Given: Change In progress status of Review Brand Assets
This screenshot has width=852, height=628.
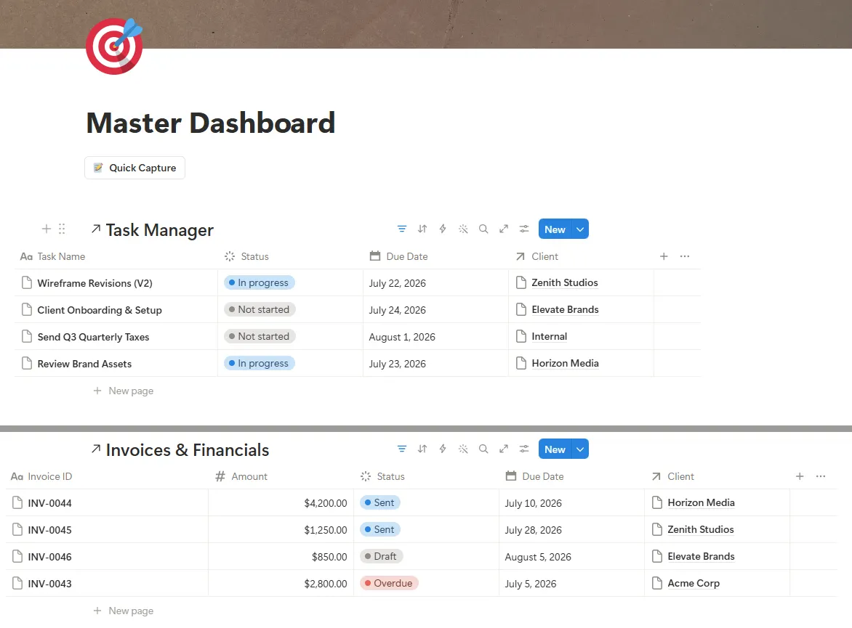Looking at the screenshot, I should click(260, 363).
